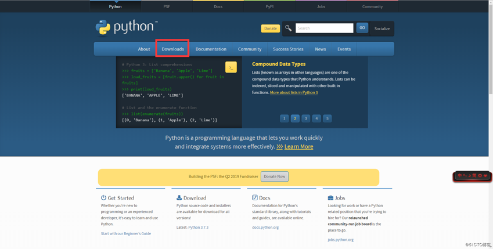The height and width of the screenshot is (249, 493).
Task: Click the Download section icon
Action: coord(179,198)
